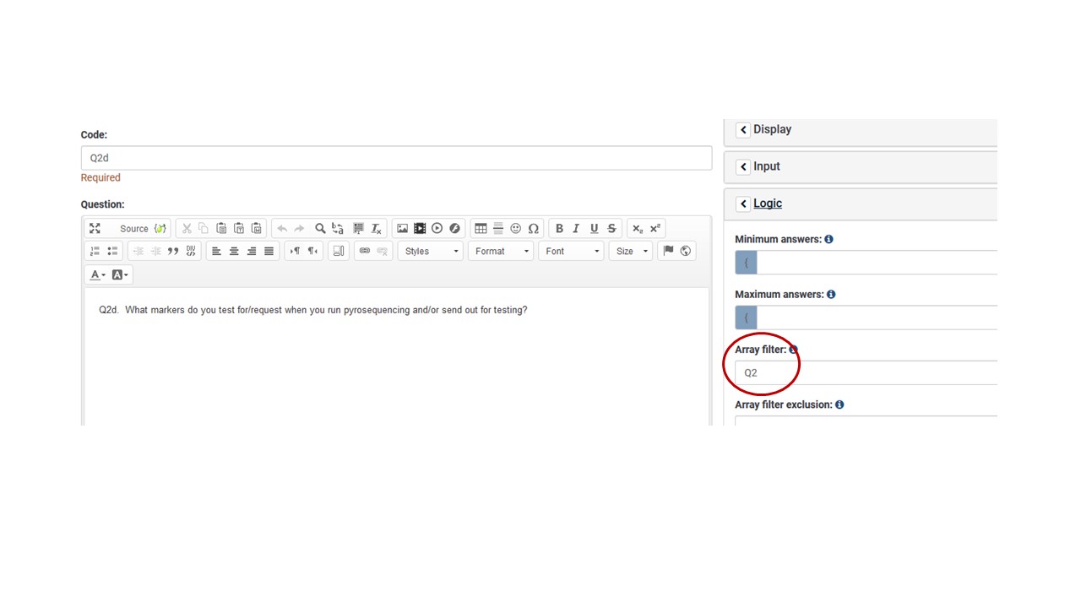Click the Minimum answers field
This screenshot has height=608, width=1081.
click(877, 263)
